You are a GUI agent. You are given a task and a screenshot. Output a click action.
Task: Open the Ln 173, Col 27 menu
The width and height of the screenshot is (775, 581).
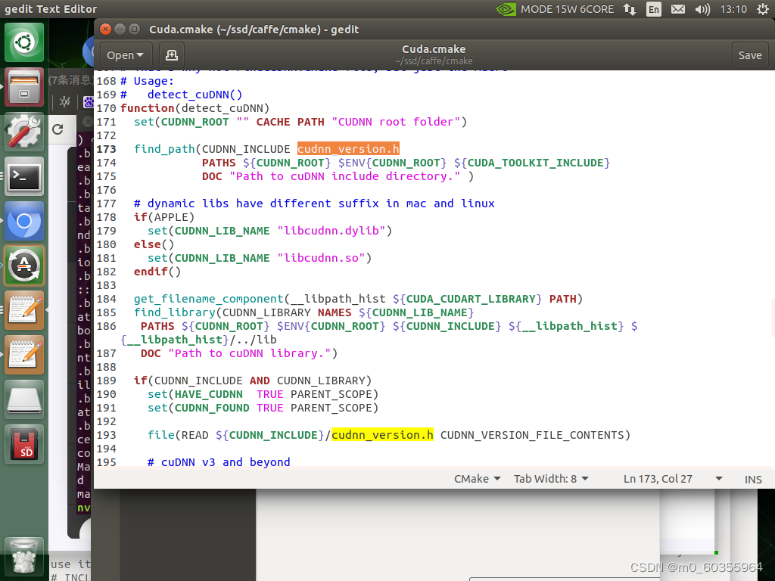tap(673, 479)
